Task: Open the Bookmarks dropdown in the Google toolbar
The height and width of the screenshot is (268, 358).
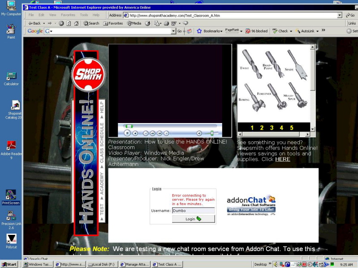Action: coord(210,31)
